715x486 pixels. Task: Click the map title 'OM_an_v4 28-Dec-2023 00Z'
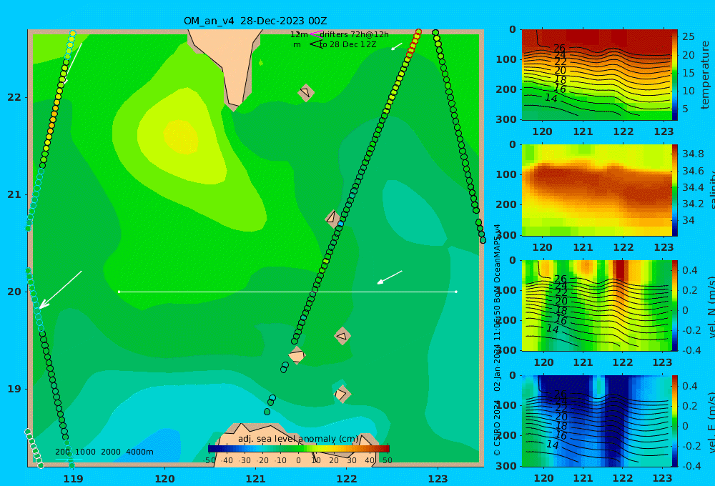pos(255,21)
